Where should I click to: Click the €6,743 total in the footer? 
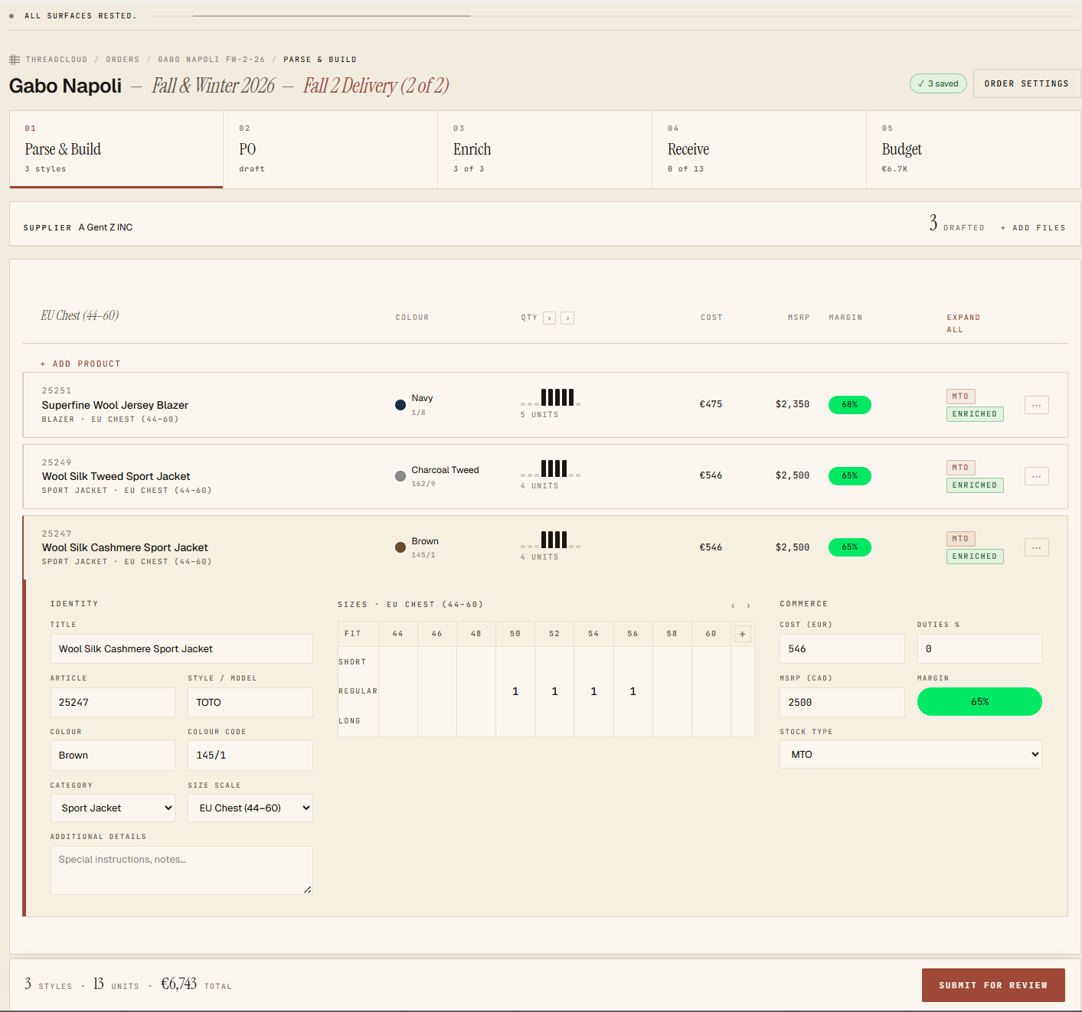pyautogui.click(x=178, y=984)
